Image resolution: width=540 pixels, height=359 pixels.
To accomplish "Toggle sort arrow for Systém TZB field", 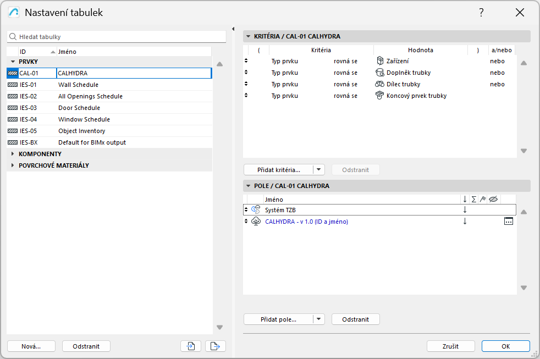I will click(465, 209).
